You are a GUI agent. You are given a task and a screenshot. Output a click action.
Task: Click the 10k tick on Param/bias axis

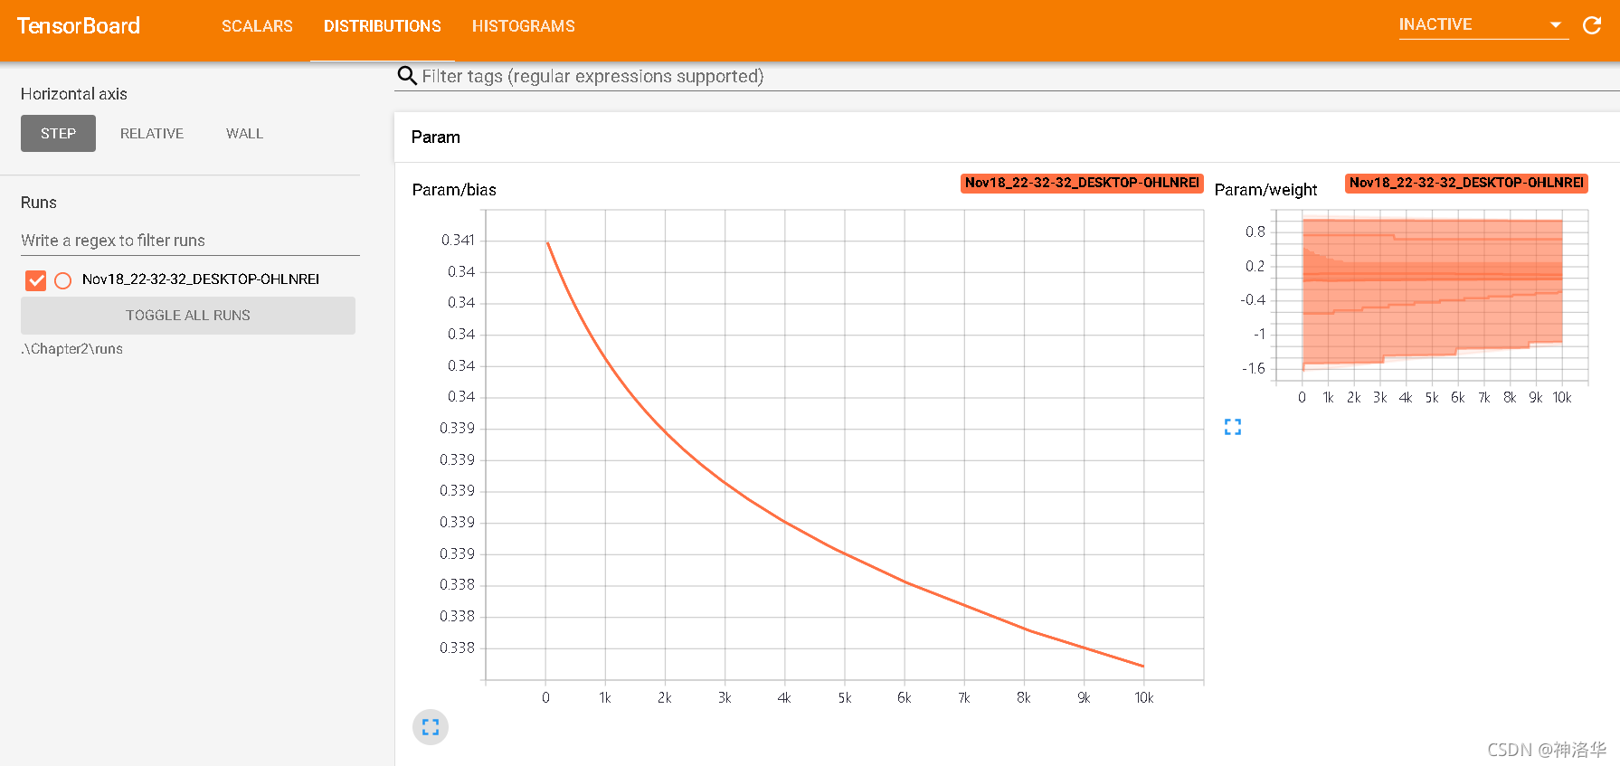tap(1144, 698)
